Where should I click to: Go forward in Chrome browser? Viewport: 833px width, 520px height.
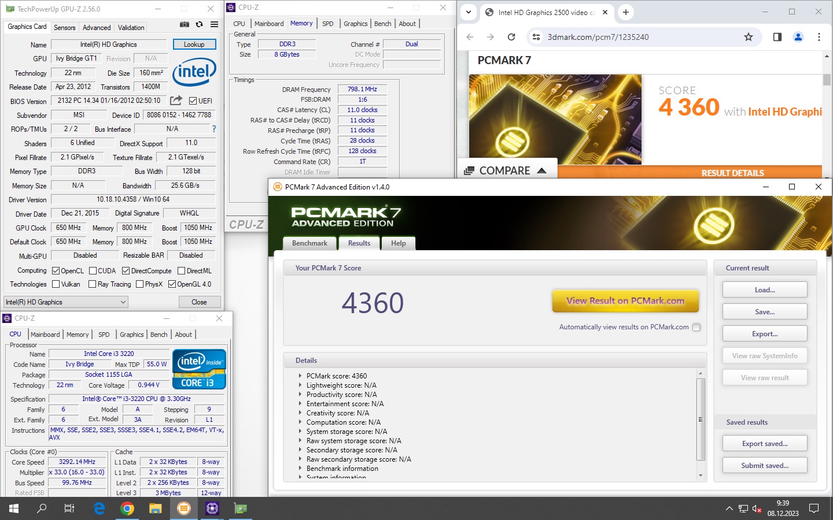[491, 37]
